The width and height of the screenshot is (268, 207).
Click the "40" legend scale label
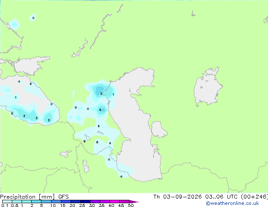pos(111,205)
